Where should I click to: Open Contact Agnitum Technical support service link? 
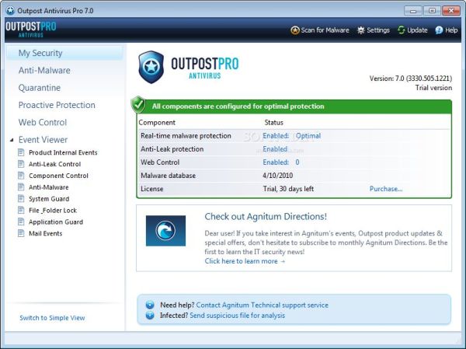(x=263, y=305)
